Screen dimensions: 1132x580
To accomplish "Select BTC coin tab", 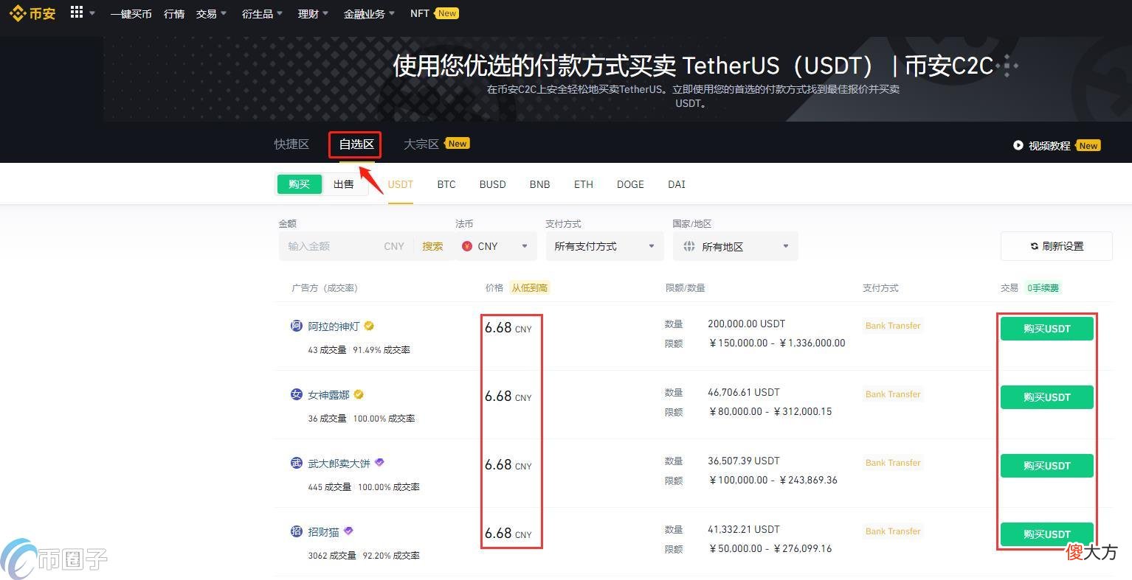I will (446, 184).
